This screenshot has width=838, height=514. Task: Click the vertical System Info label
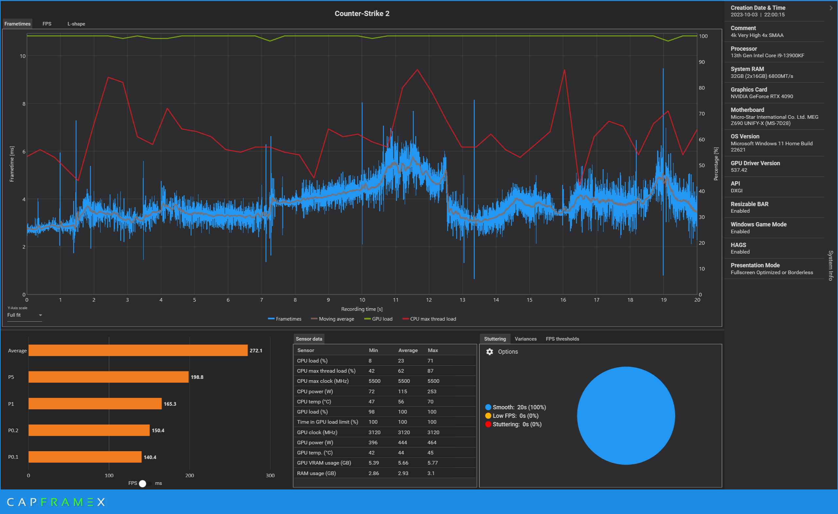coord(830,265)
